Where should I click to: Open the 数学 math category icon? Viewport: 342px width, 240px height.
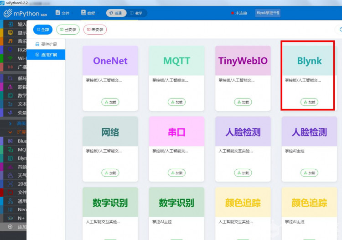coord(10,95)
